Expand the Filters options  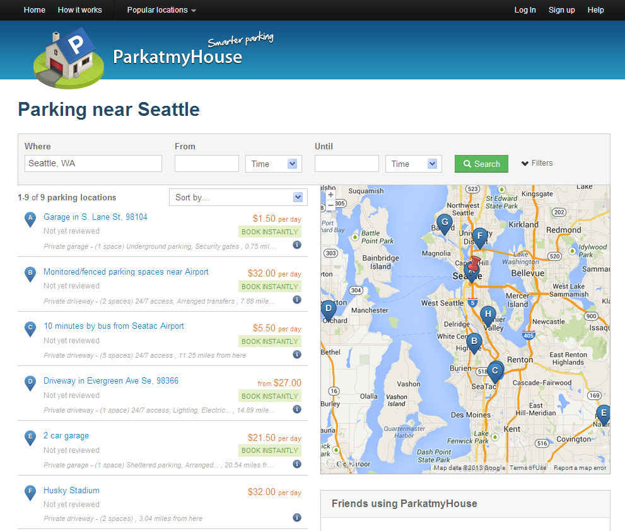click(537, 163)
